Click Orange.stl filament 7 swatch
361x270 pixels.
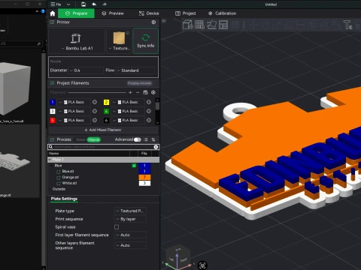pos(144,177)
